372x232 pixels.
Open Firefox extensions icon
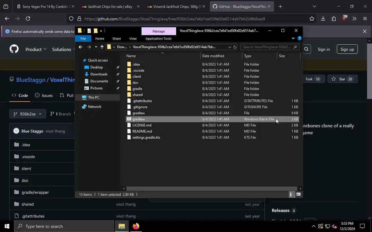334,19
